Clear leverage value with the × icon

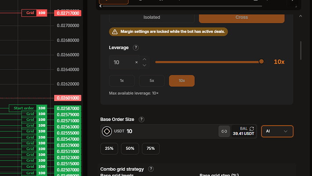[x=137, y=62]
